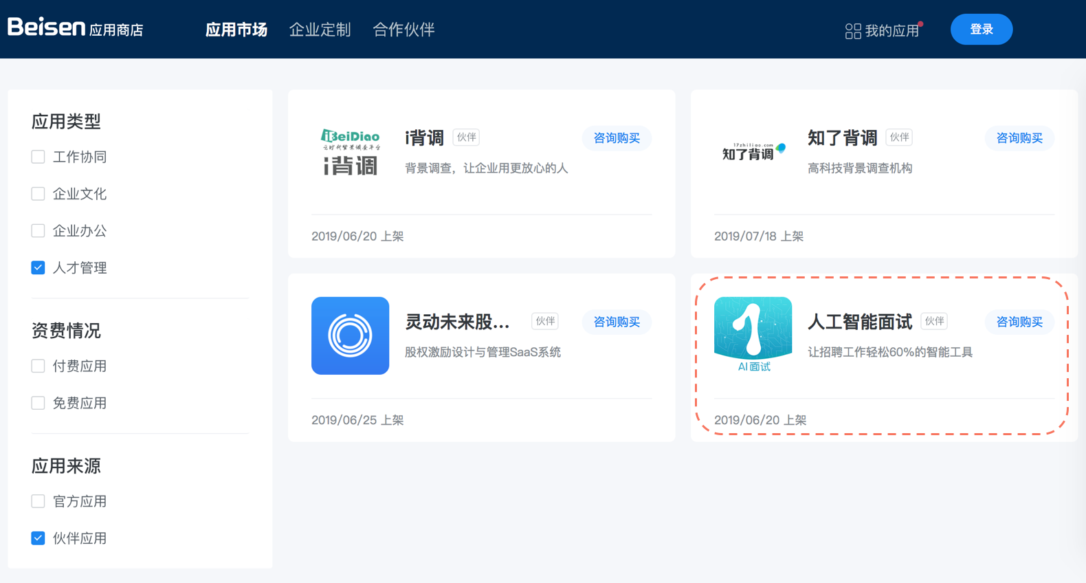The image size is (1086, 583).
Task: Open the 知了背调 app title
Action: 842,138
